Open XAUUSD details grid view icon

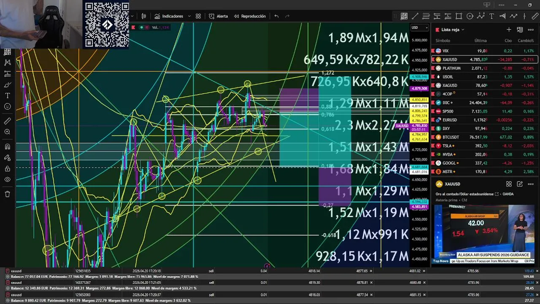[x=509, y=184]
